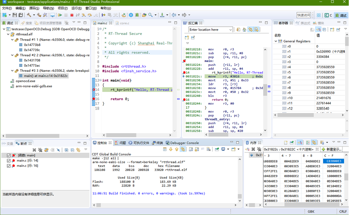Collapse the rtthread.elf node

[8, 34]
